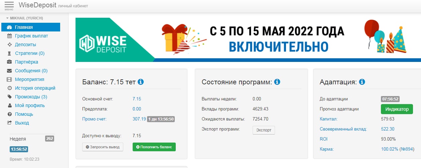Click the green Пополнить баланс button
The image size is (421, 168).
[x=154, y=147]
